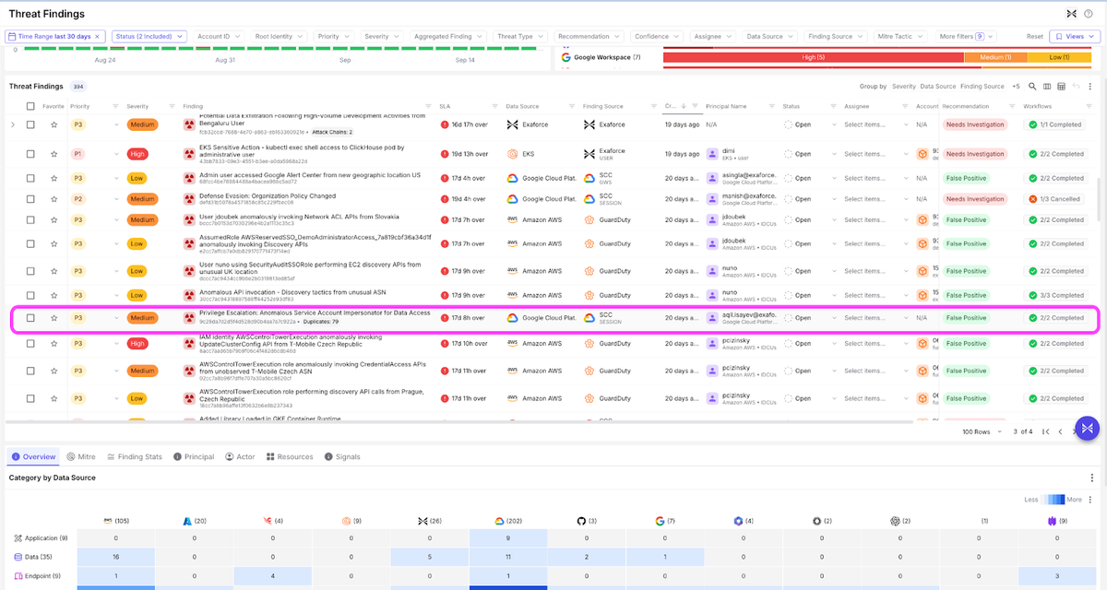Open the Signals tab
Screen dimensions: 1107x590
point(343,456)
